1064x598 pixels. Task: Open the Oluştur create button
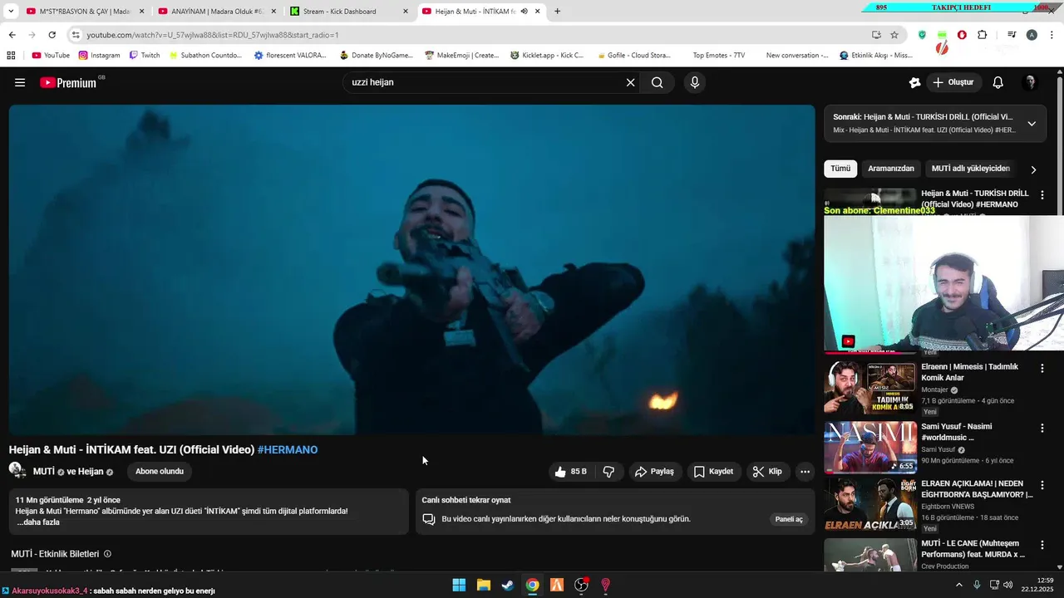coord(953,82)
